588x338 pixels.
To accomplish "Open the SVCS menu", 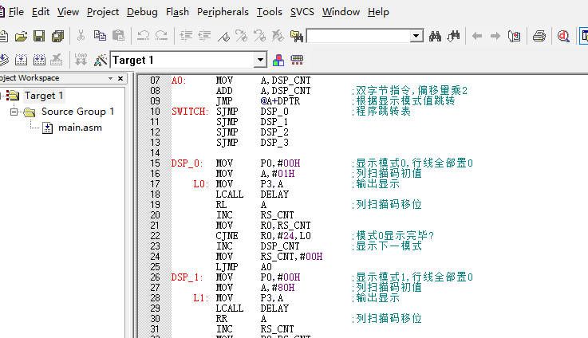I will (302, 12).
